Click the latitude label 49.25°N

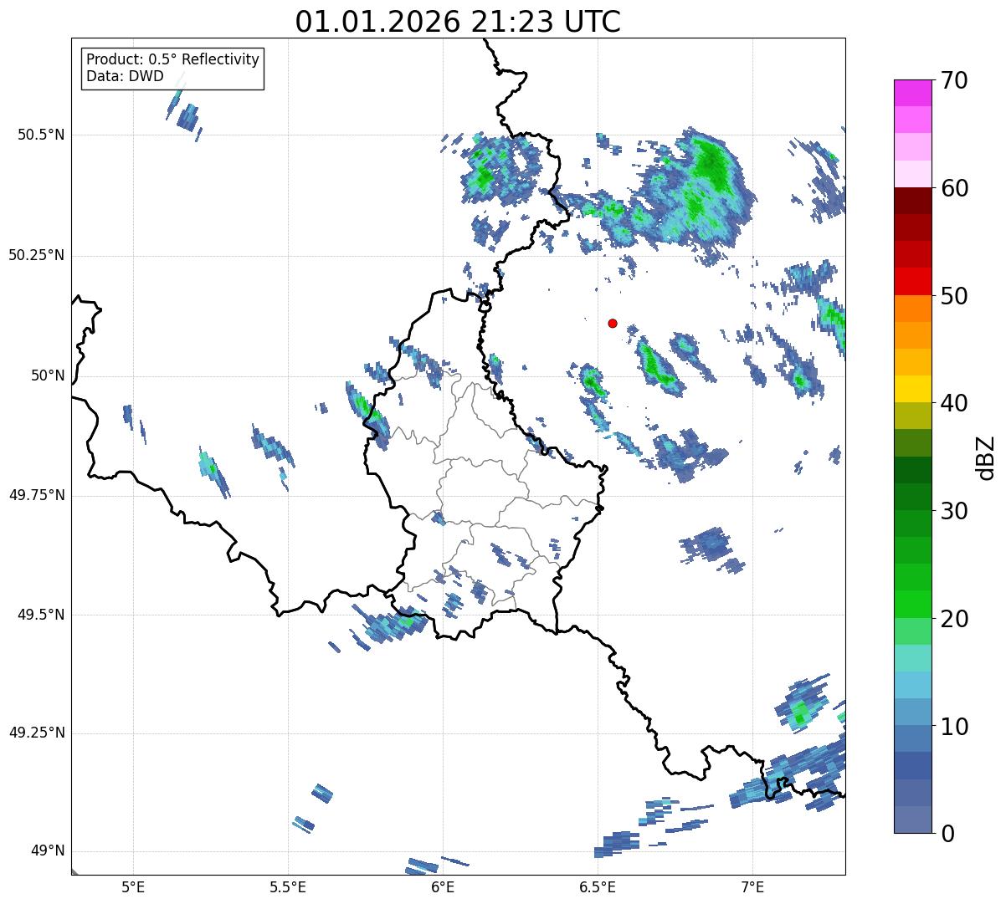click(x=37, y=733)
